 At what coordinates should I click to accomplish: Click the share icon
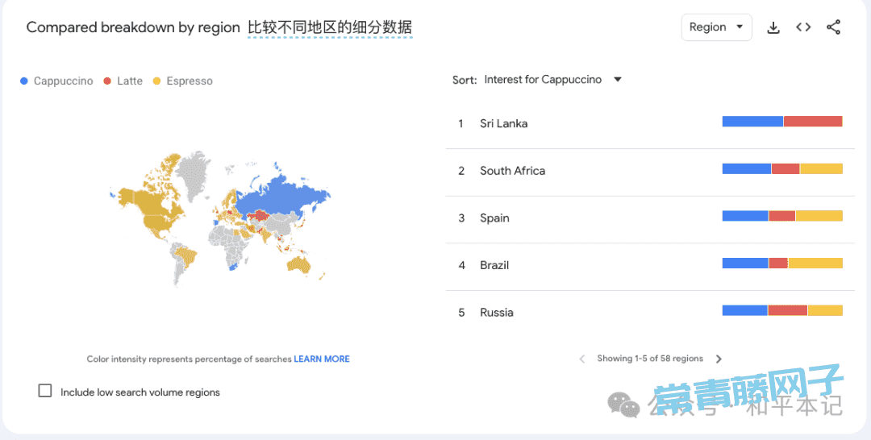pos(834,27)
